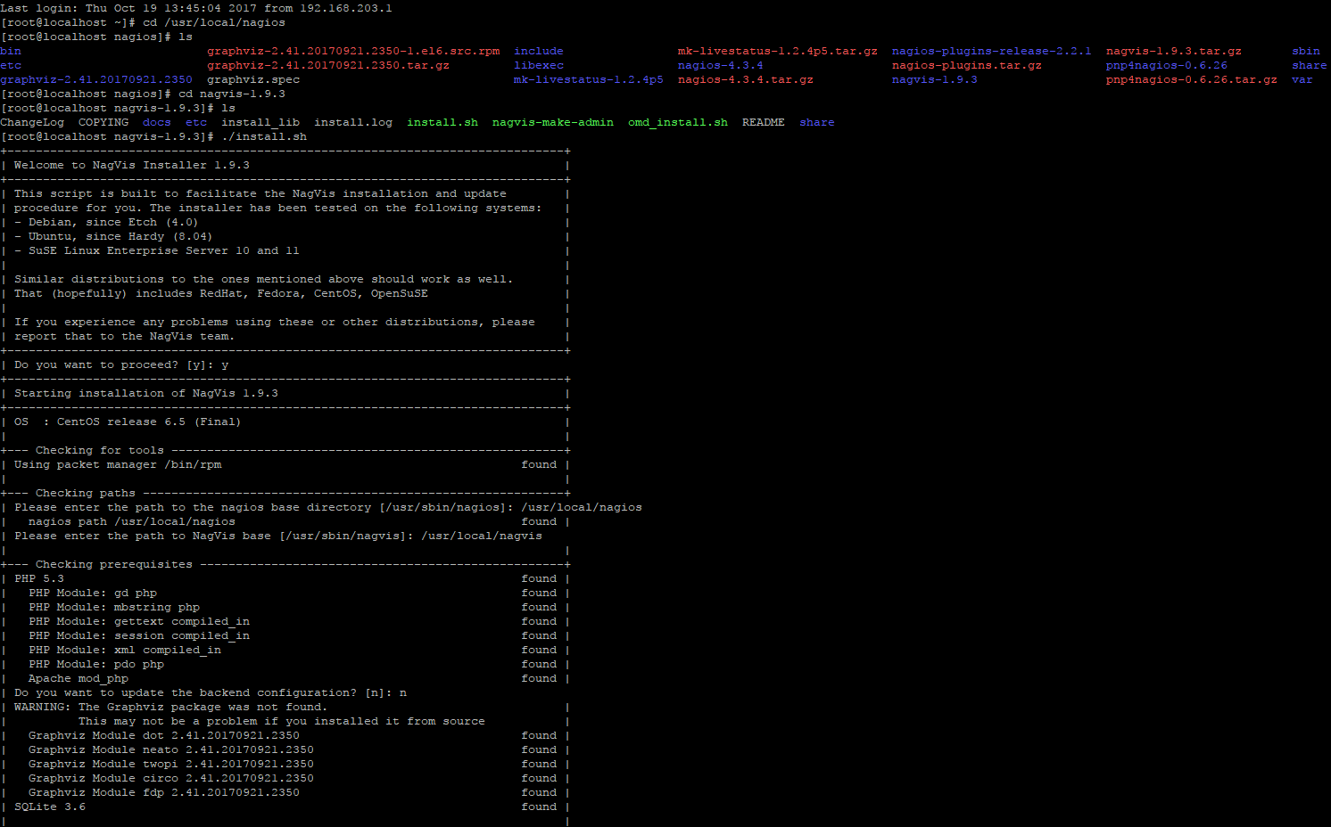
Task: Click the graphviz src.rpm file name
Action: pyautogui.click(x=353, y=51)
